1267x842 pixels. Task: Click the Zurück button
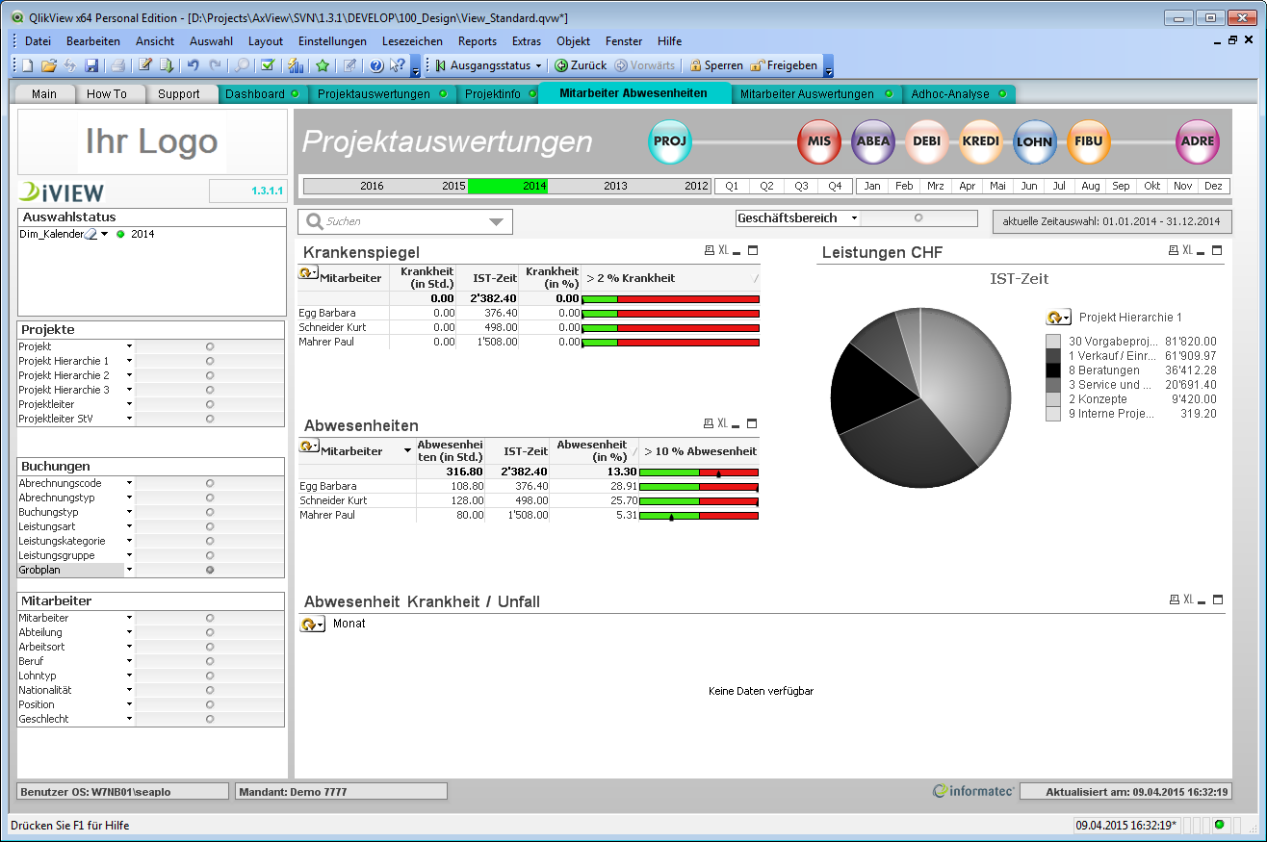(x=581, y=65)
